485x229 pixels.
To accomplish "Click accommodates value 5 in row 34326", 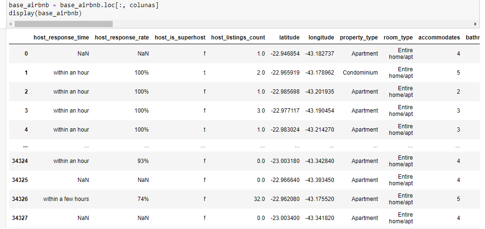I will (x=458, y=199).
